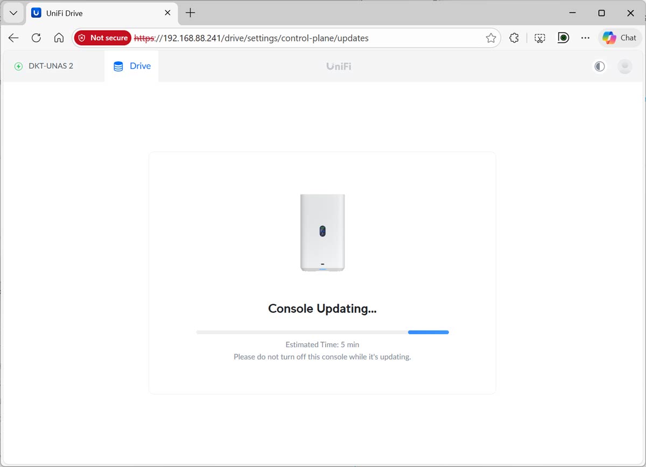Screen dimensions: 646x467
Task: Switch to the Drive tab
Action: (x=132, y=66)
